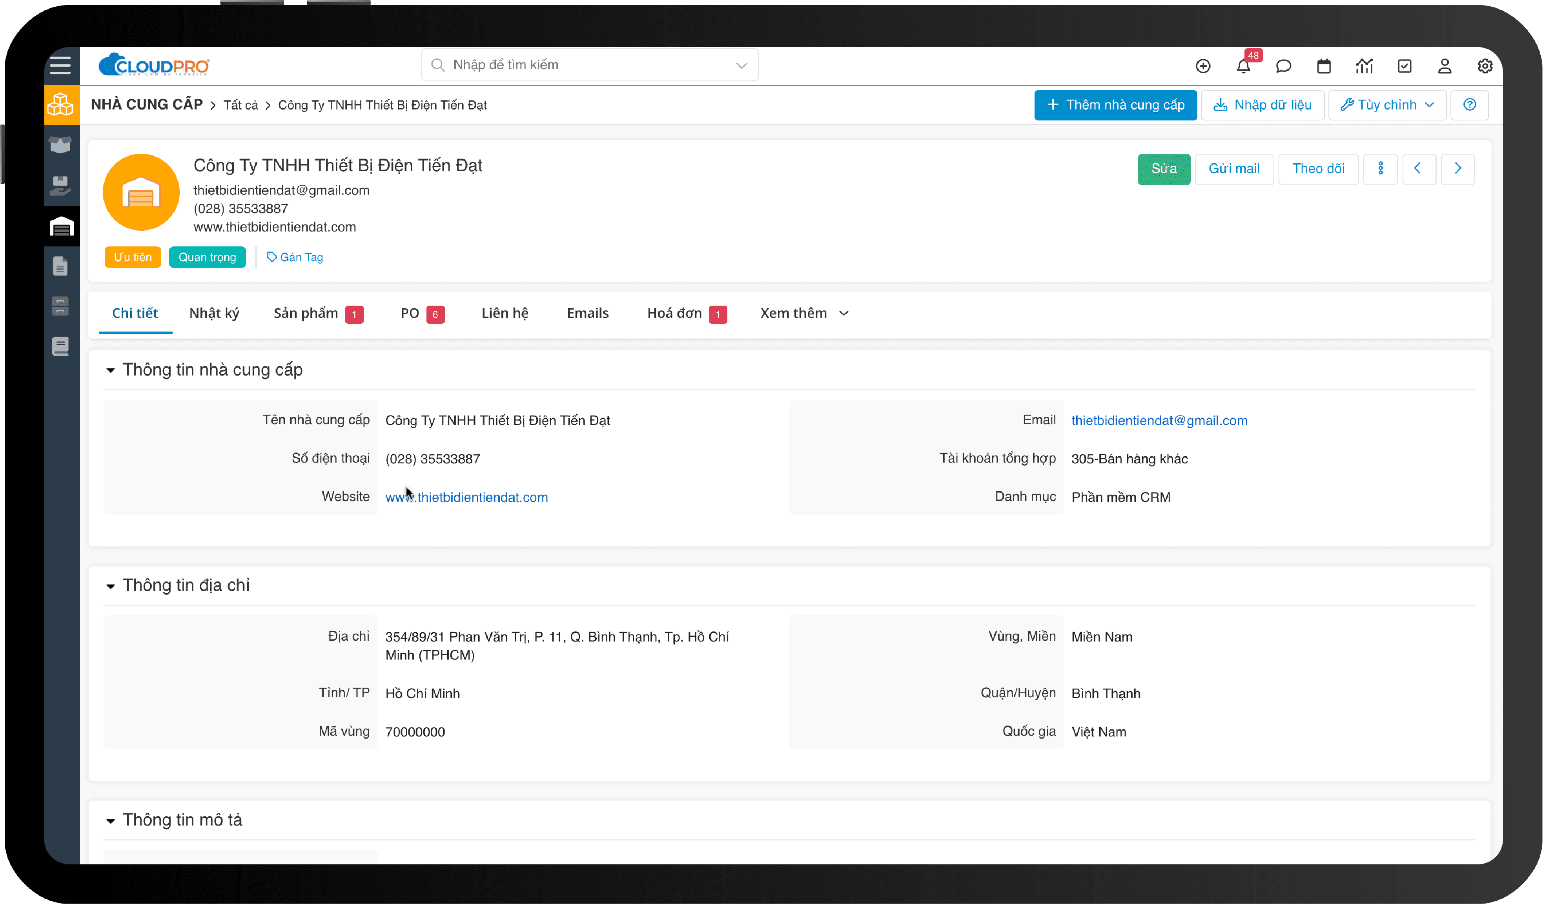The width and height of the screenshot is (1543, 904).
Task: Click the help question mark button
Action: click(x=1470, y=105)
